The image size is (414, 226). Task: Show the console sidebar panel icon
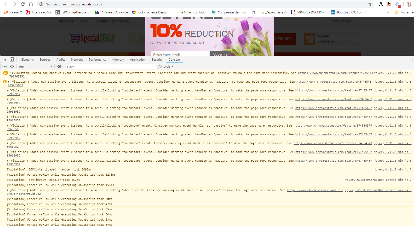pyautogui.click(x=5, y=67)
